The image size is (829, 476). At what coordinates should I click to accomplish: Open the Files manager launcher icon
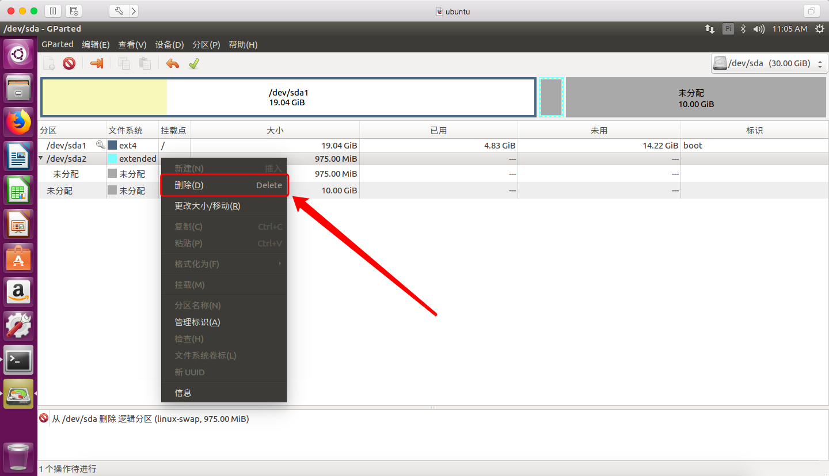pyautogui.click(x=18, y=88)
